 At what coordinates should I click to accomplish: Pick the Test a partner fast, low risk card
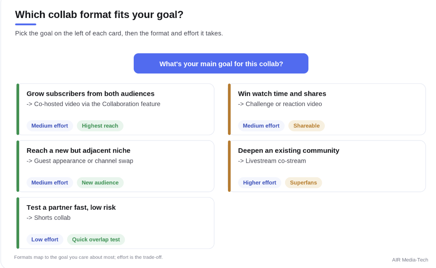115,223
